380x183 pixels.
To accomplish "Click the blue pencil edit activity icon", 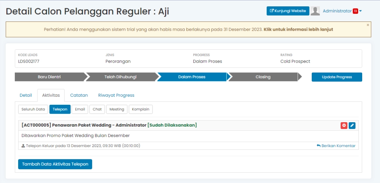I will click(x=352, y=126).
